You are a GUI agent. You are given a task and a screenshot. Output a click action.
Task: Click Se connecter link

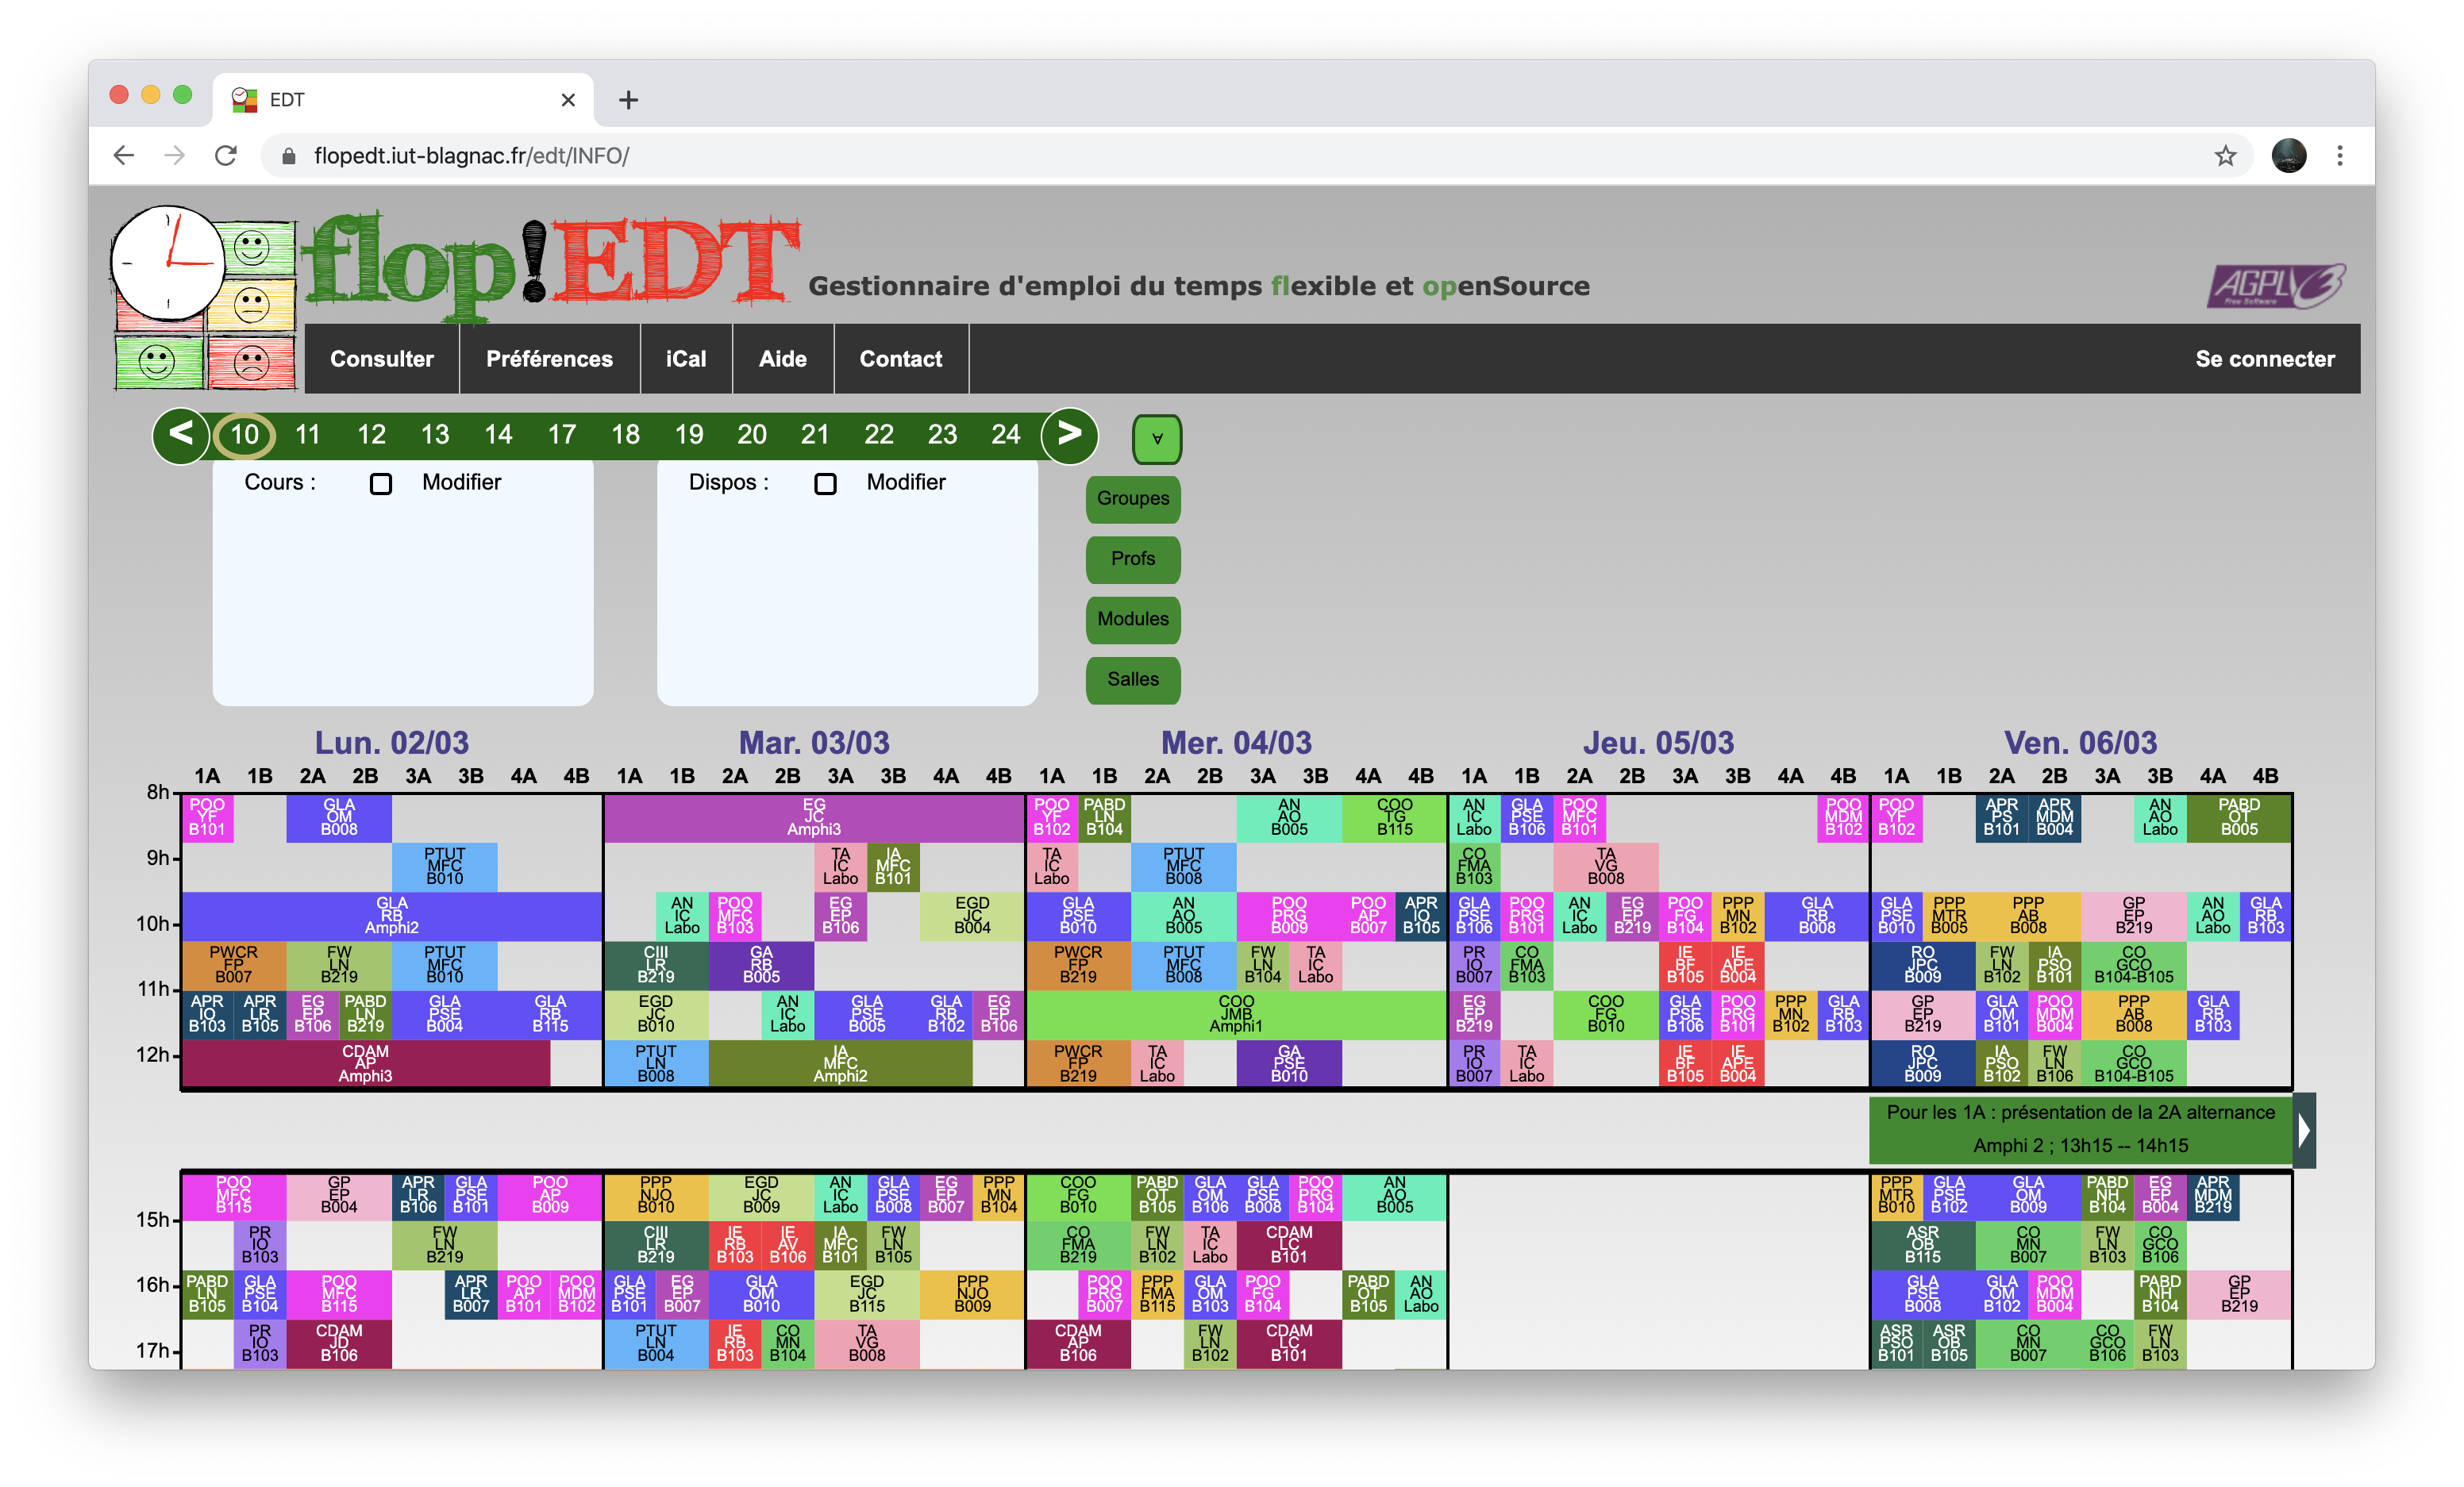(2264, 359)
